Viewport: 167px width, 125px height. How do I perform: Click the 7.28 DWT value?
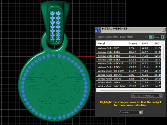click(145, 56)
